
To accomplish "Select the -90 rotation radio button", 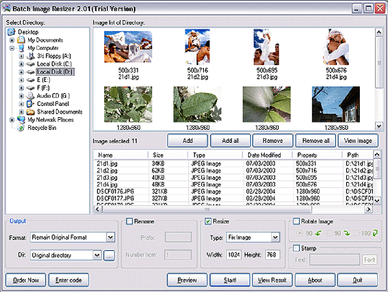I will click(300, 233).
